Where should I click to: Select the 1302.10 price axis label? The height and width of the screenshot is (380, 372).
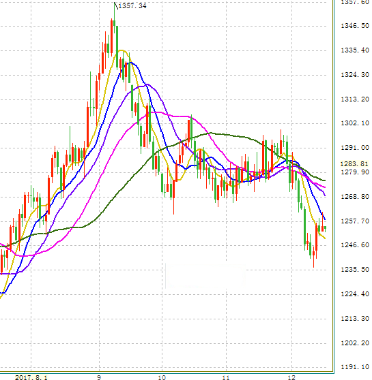pyautogui.click(x=355, y=123)
